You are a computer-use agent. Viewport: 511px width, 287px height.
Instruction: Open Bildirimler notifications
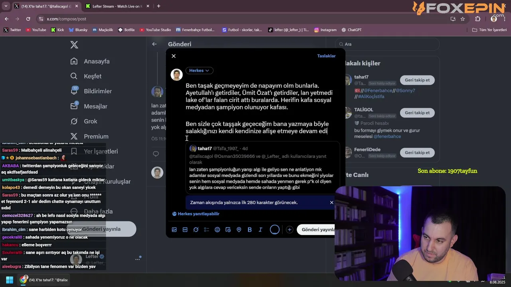[91, 91]
